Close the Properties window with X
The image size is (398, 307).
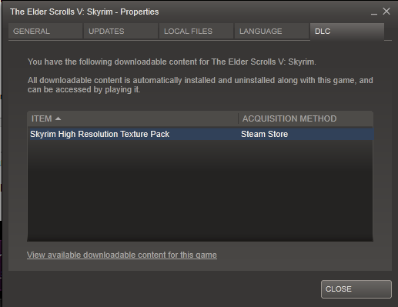tap(386, 12)
